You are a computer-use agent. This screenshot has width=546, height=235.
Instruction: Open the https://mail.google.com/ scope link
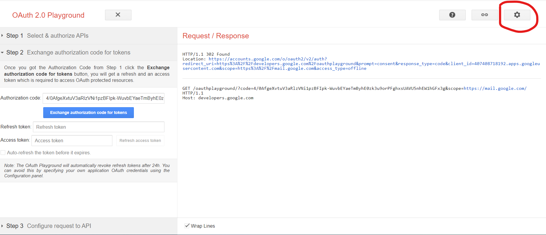point(495,88)
